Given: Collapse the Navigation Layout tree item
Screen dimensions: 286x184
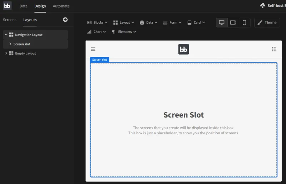Looking at the screenshot, I should click(6, 35).
